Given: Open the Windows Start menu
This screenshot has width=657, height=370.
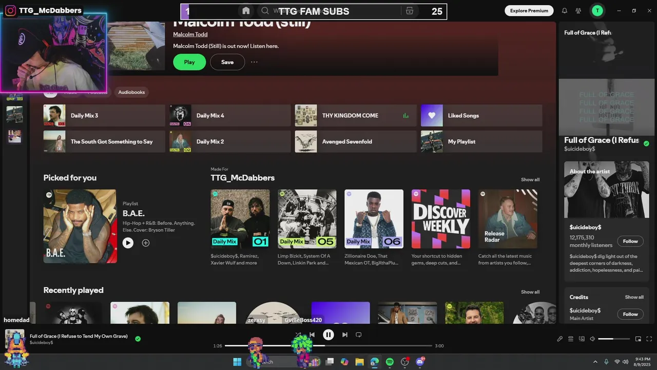Looking at the screenshot, I should pos(237,362).
